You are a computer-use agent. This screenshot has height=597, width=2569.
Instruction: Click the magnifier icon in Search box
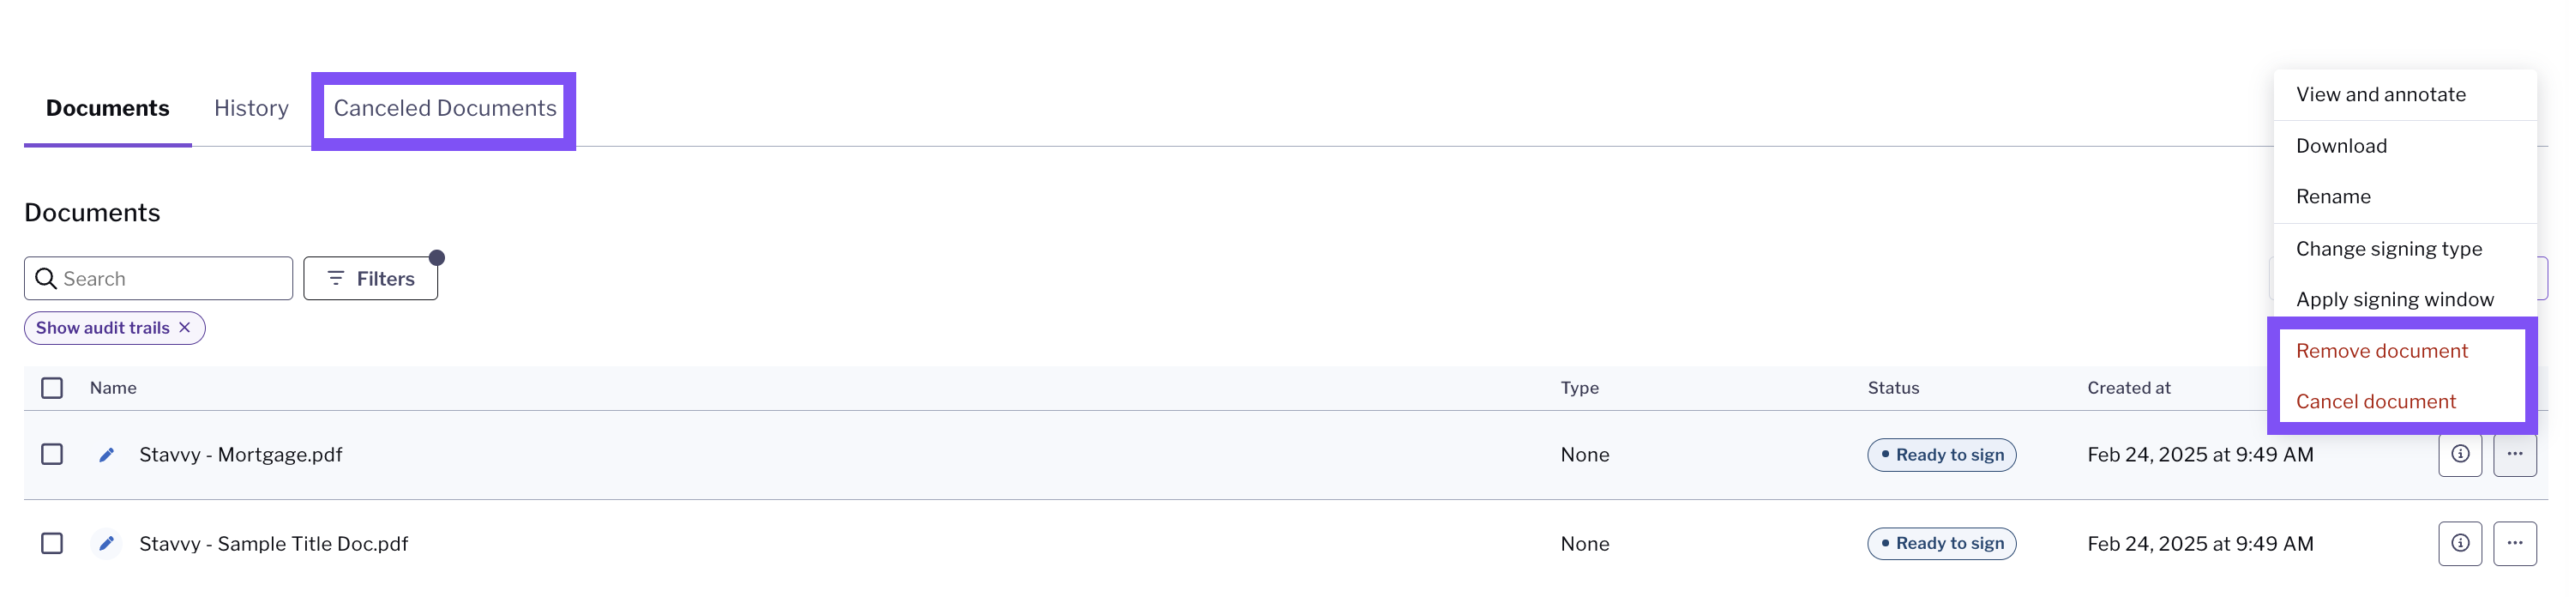(46, 279)
